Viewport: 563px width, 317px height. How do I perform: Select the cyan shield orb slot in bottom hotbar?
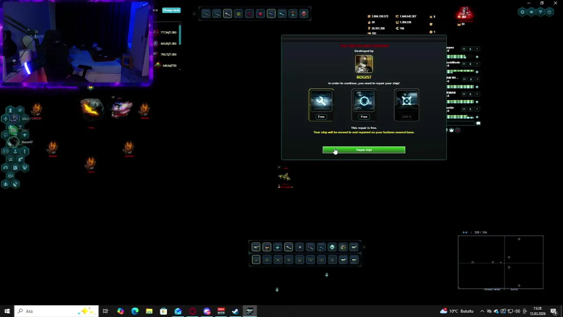(332, 247)
